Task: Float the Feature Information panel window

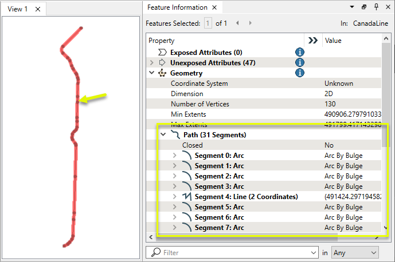Action: click(364, 7)
